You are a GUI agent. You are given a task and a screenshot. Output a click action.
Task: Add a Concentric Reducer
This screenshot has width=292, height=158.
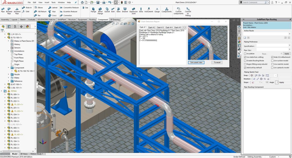[70, 8]
